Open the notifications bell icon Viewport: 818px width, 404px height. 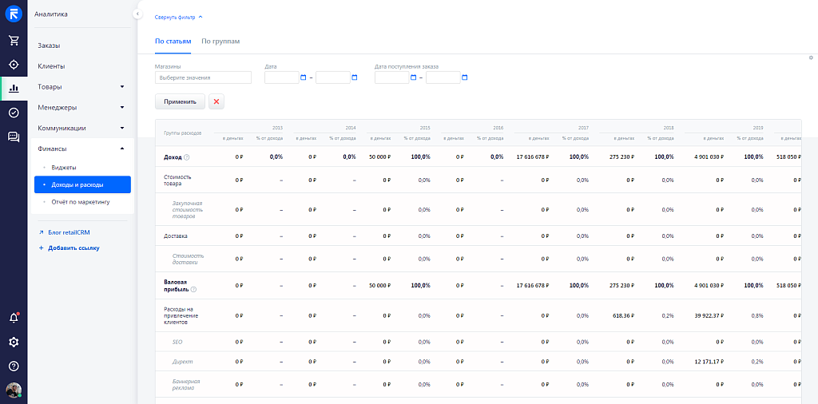click(14, 318)
